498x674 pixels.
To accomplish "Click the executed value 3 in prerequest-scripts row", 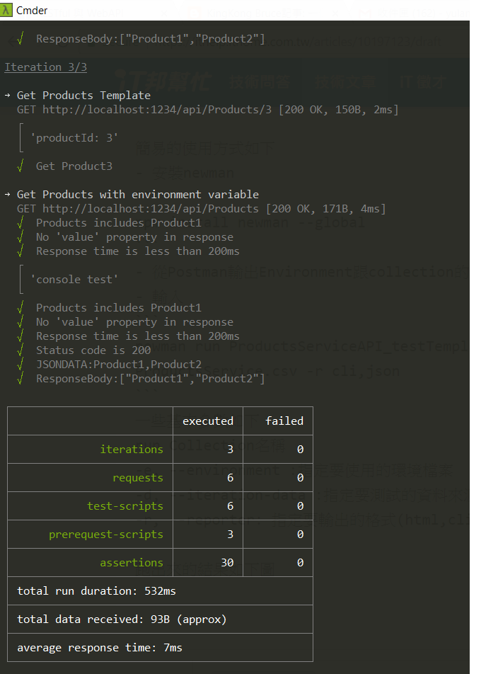I will click(x=230, y=535).
